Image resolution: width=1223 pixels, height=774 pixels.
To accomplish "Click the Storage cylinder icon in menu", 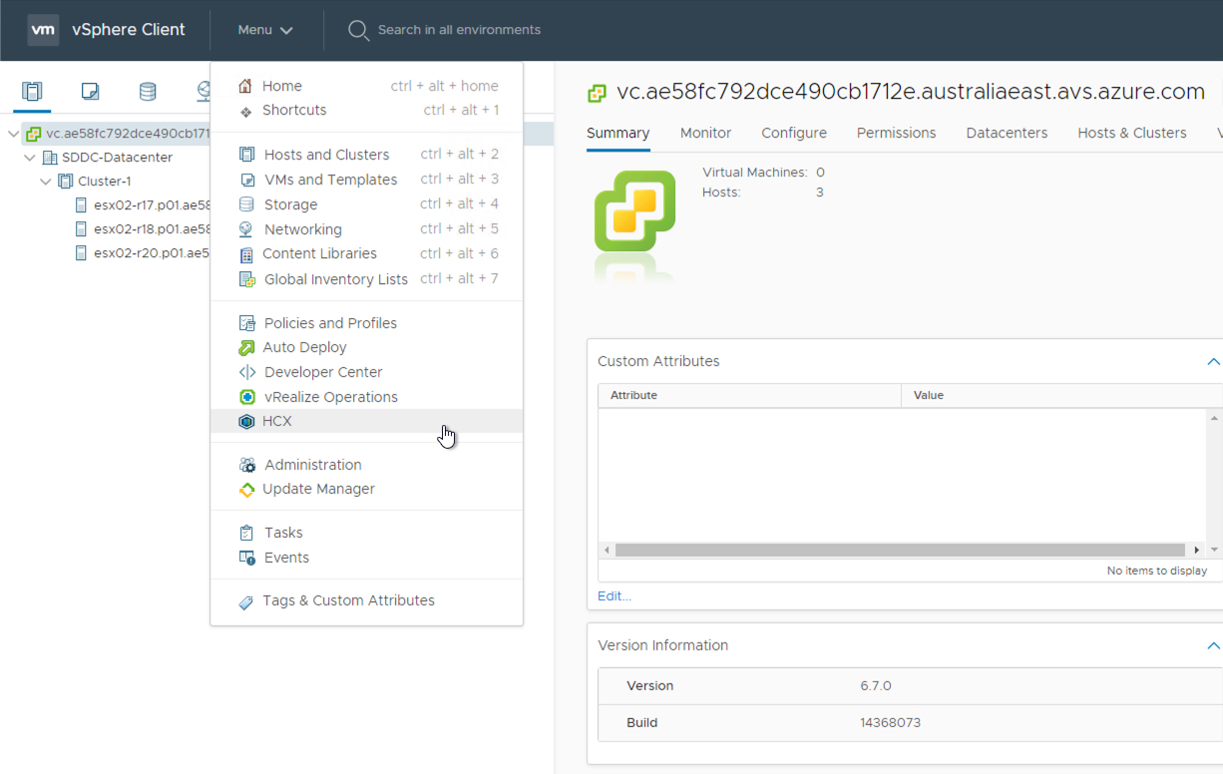I will (x=246, y=204).
